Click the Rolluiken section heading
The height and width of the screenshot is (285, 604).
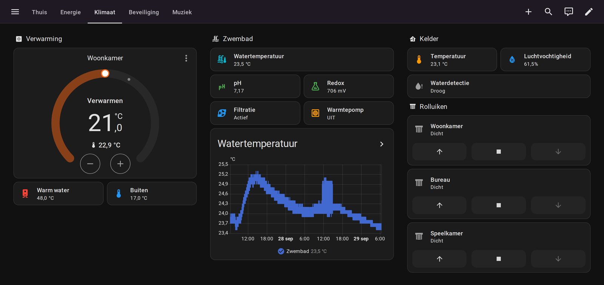click(433, 107)
